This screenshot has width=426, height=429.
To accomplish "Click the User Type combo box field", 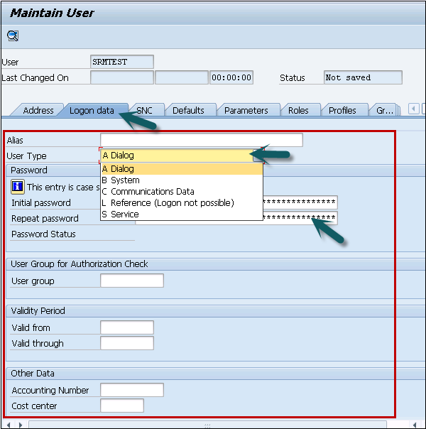I will point(182,156).
